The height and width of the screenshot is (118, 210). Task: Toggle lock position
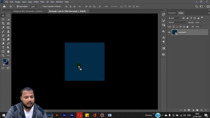point(180,27)
